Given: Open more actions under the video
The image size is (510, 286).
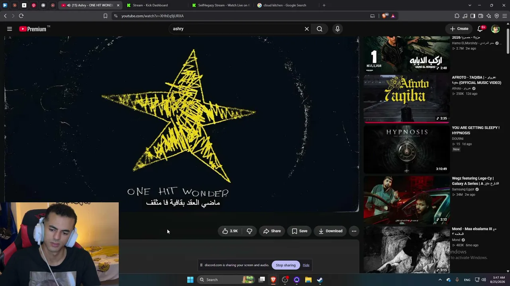Looking at the screenshot, I should click(354, 231).
